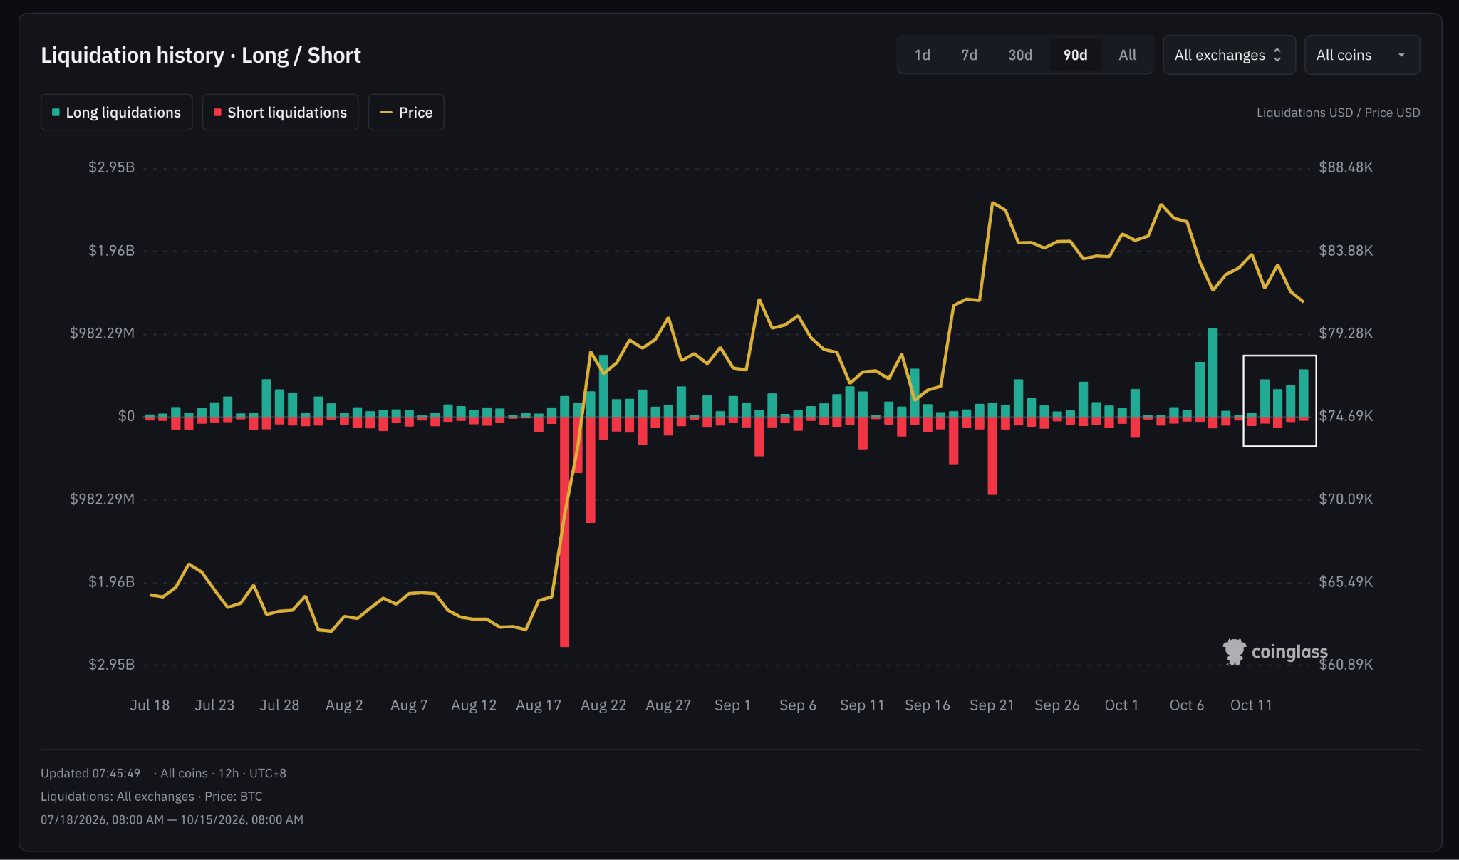Click the $74.69K price axis label
Image resolution: width=1459 pixels, height=860 pixels.
tap(1346, 416)
